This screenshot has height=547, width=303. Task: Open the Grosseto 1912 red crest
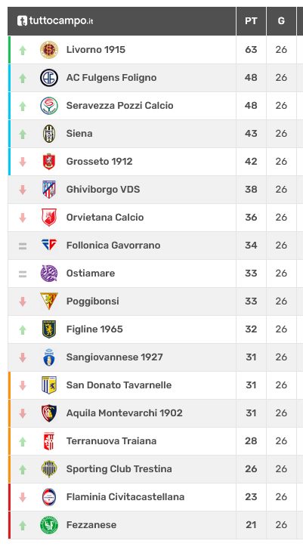coord(49,162)
